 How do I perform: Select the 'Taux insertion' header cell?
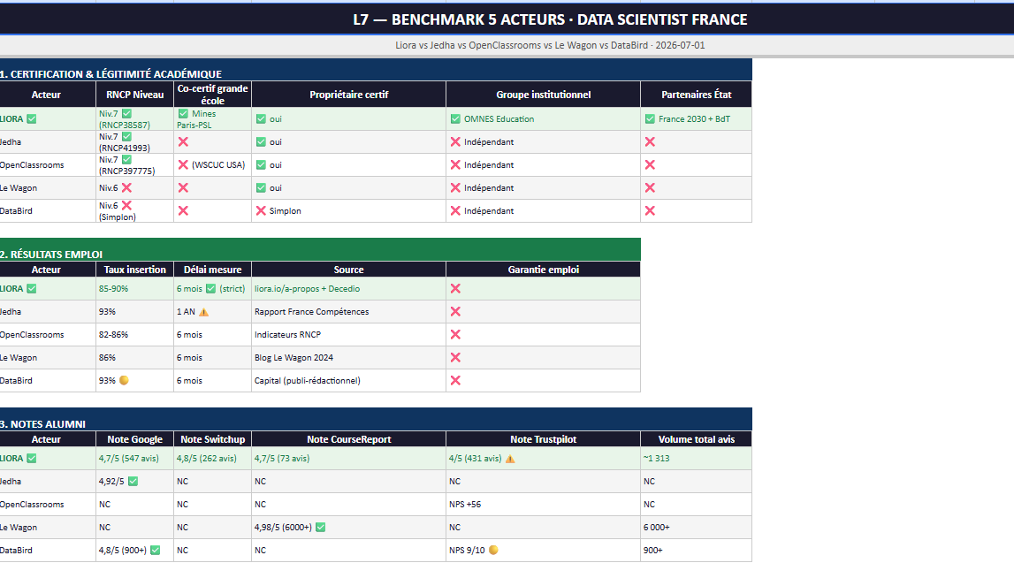(134, 270)
